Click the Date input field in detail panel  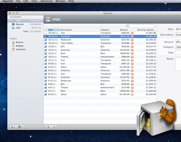(x=178, y=29)
